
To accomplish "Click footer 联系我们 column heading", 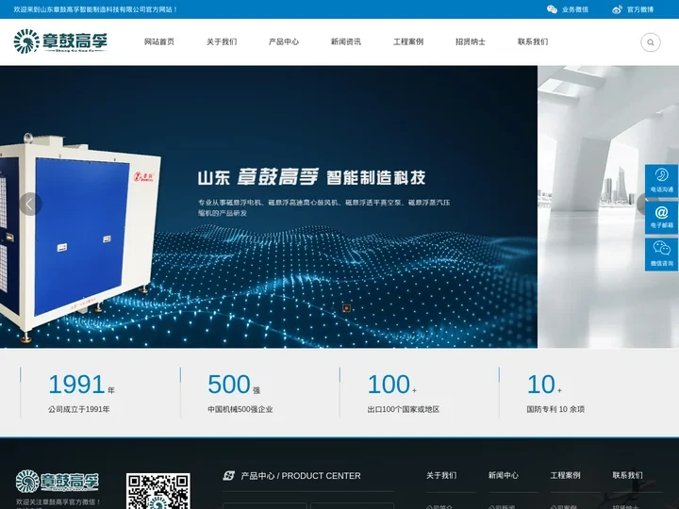I will pos(627,476).
